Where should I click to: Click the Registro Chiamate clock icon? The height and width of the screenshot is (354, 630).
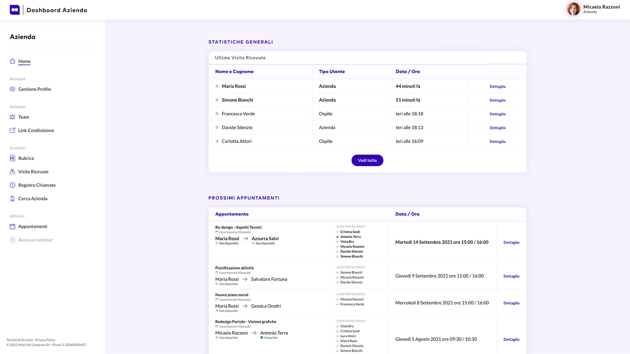[x=12, y=185]
